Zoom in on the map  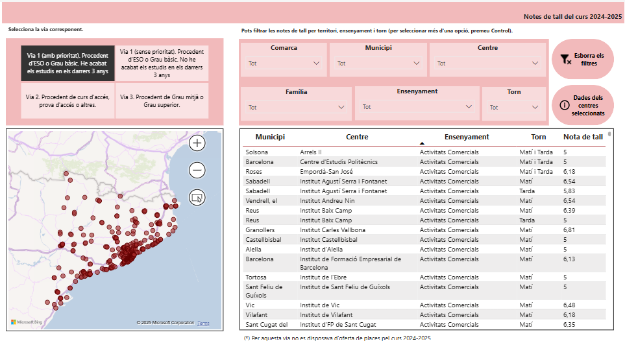point(197,143)
